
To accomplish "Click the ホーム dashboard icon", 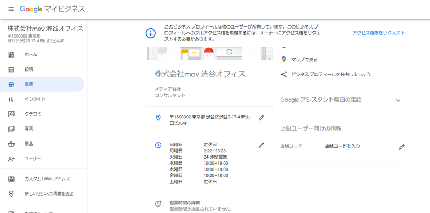I will pos(11,54).
